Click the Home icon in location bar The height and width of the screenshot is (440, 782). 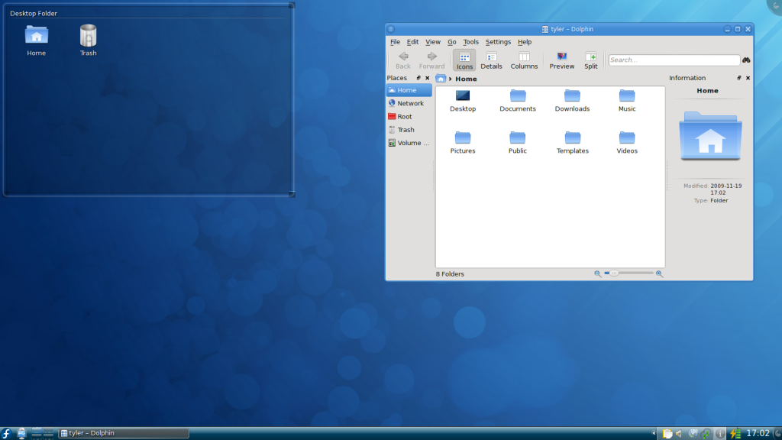point(441,79)
